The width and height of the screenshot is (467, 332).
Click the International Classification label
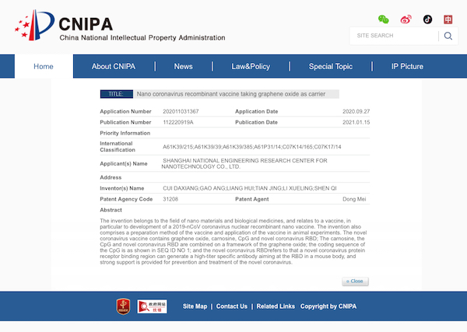pyautogui.click(x=118, y=147)
